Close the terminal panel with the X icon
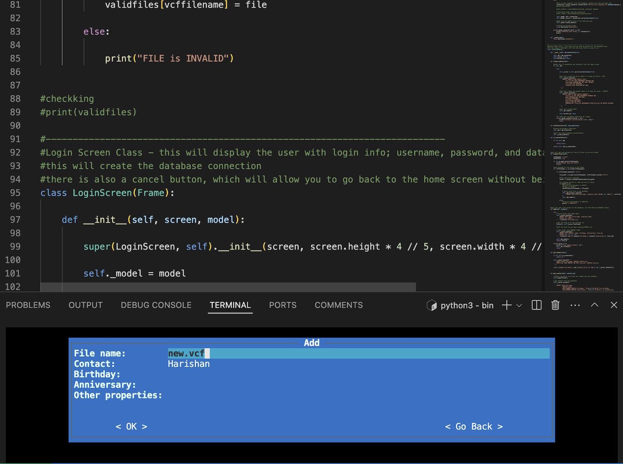This screenshot has height=464, width=623. coord(613,305)
